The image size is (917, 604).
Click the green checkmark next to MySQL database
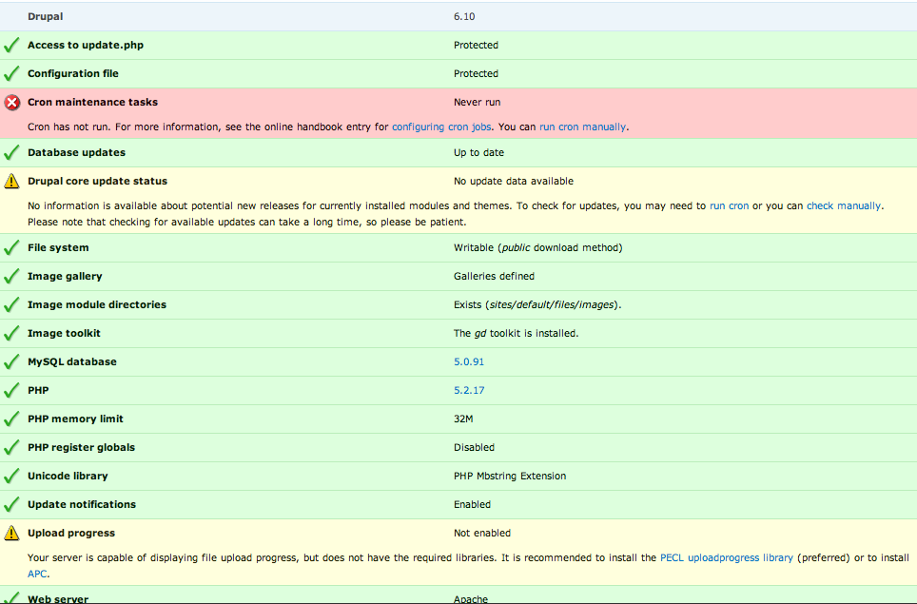click(11, 362)
